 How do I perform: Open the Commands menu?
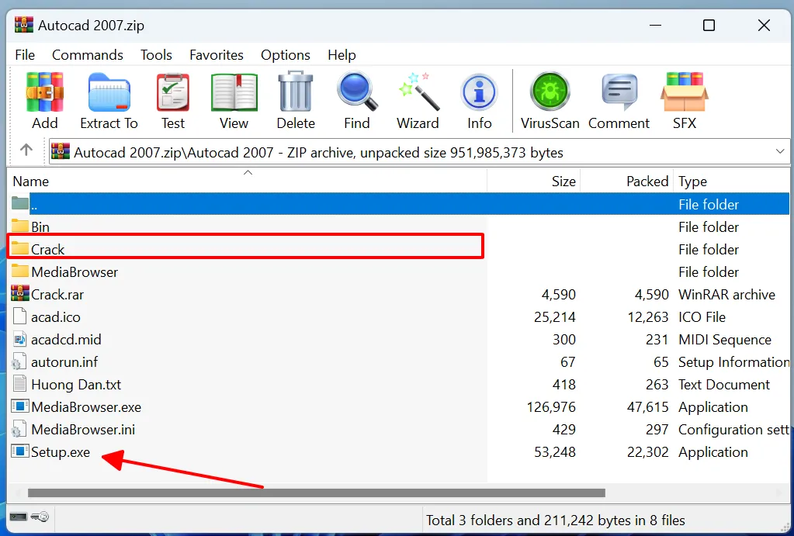pyautogui.click(x=87, y=55)
